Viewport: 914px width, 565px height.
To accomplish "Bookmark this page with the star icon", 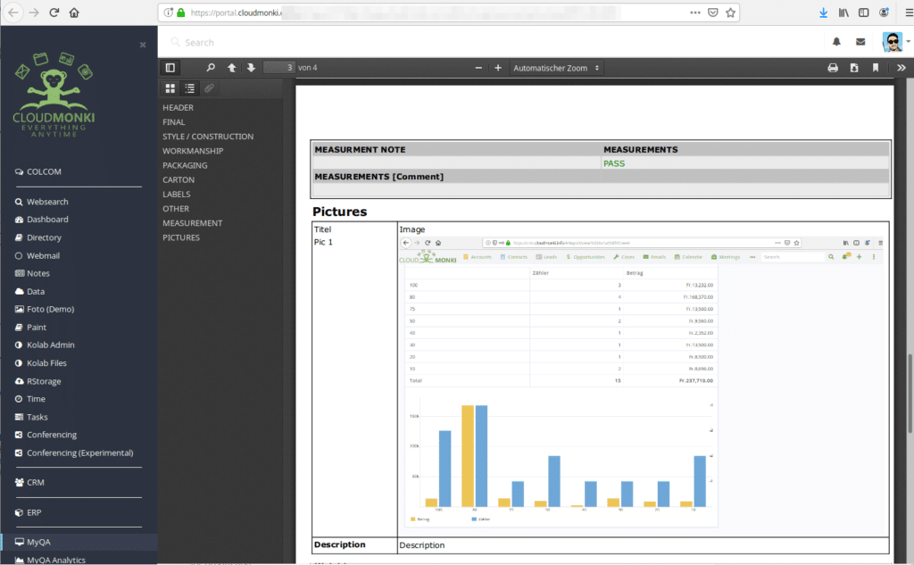I will pos(730,12).
